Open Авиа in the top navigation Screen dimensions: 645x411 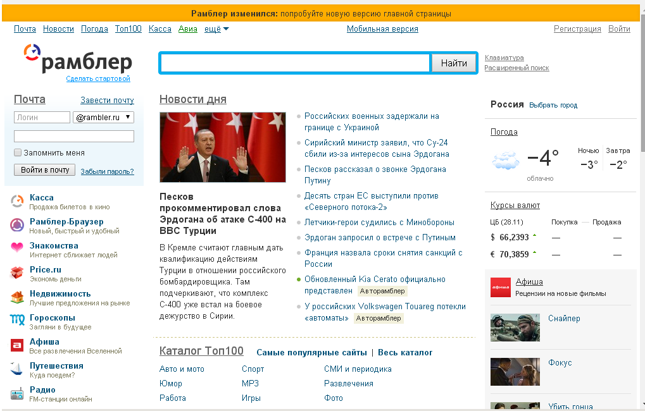click(x=188, y=29)
